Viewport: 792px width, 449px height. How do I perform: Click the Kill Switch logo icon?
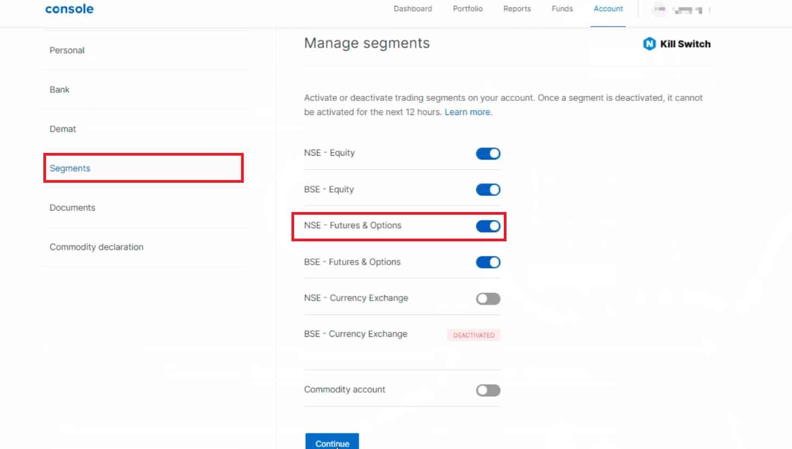pyautogui.click(x=649, y=44)
